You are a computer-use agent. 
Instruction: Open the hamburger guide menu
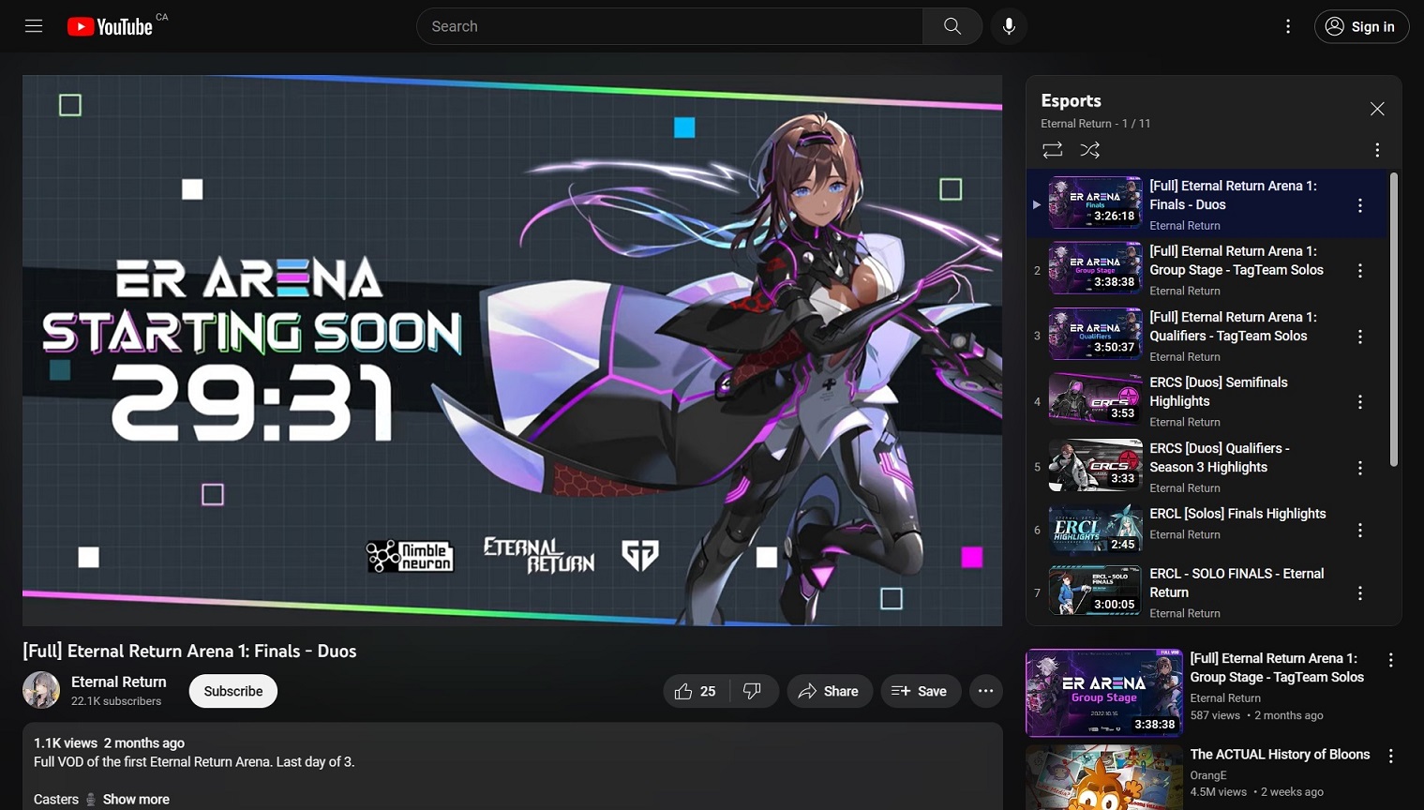coord(34,26)
